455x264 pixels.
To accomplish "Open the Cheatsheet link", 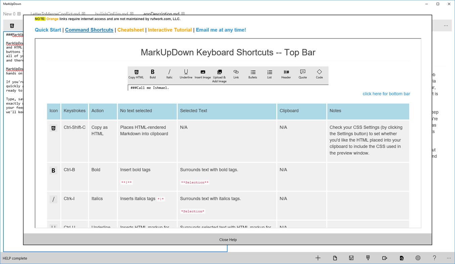I will tap(130, 30).
